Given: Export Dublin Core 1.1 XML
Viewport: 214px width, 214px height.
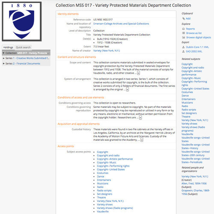Looking at the screenshot, I should coord(197,47).
